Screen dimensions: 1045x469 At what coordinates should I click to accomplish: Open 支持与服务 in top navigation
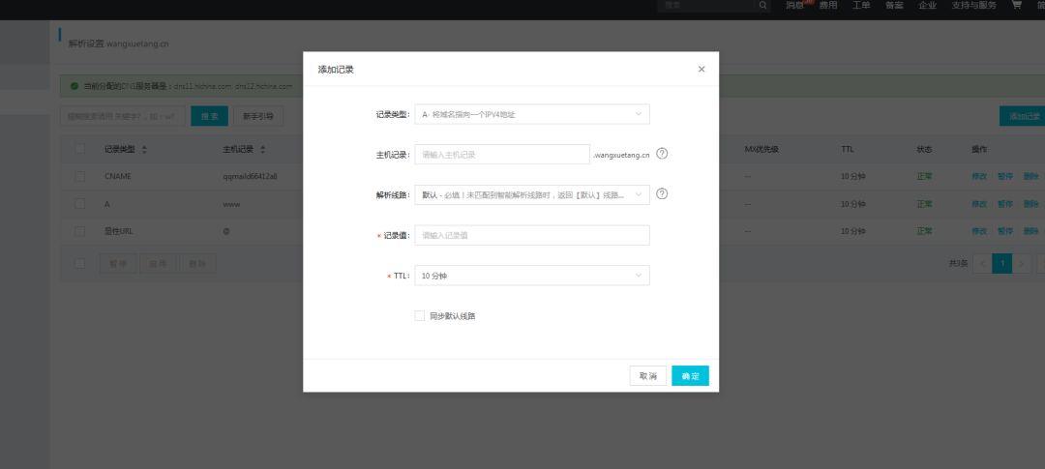click(x=973, y=6)
